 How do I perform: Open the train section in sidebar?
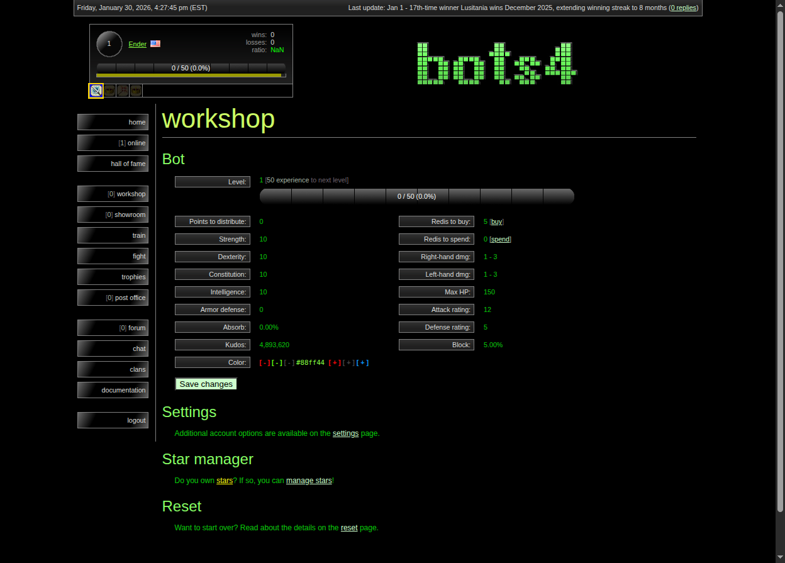113,235
